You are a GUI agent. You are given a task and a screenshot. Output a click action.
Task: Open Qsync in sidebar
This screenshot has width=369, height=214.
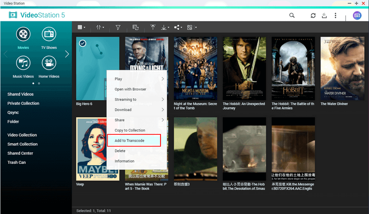coord(13,112)
